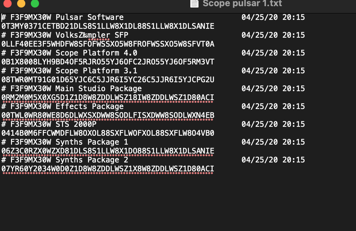Click the key starting with 0T3MY0371CETBD
This screenshot has width=356, height=231.
(x=108, y=26)
